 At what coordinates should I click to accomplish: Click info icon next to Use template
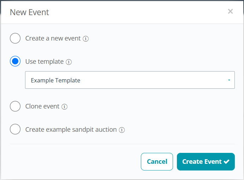[69, 62]
